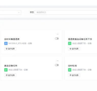This screenshot has width=97, height=91.
Task: Click green icon on 直连设备任务 card
Action: click(6, 70)
